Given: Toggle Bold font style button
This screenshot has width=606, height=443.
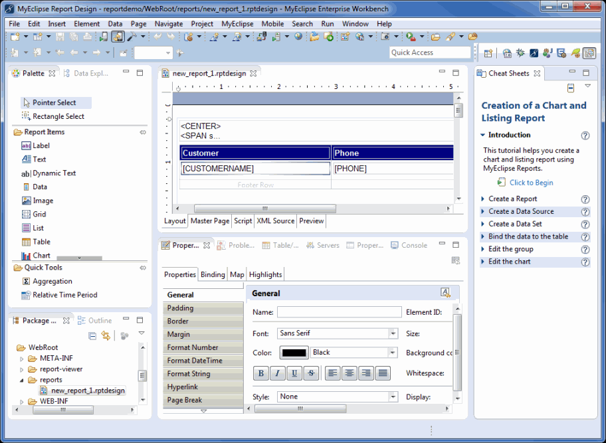Looking at the screenshot, I should [261, 373].
